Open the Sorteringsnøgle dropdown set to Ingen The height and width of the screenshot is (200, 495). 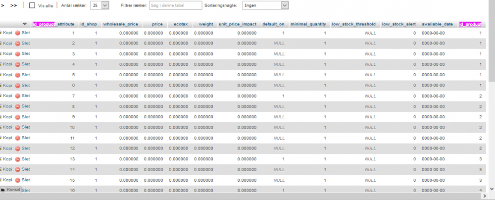265,5
